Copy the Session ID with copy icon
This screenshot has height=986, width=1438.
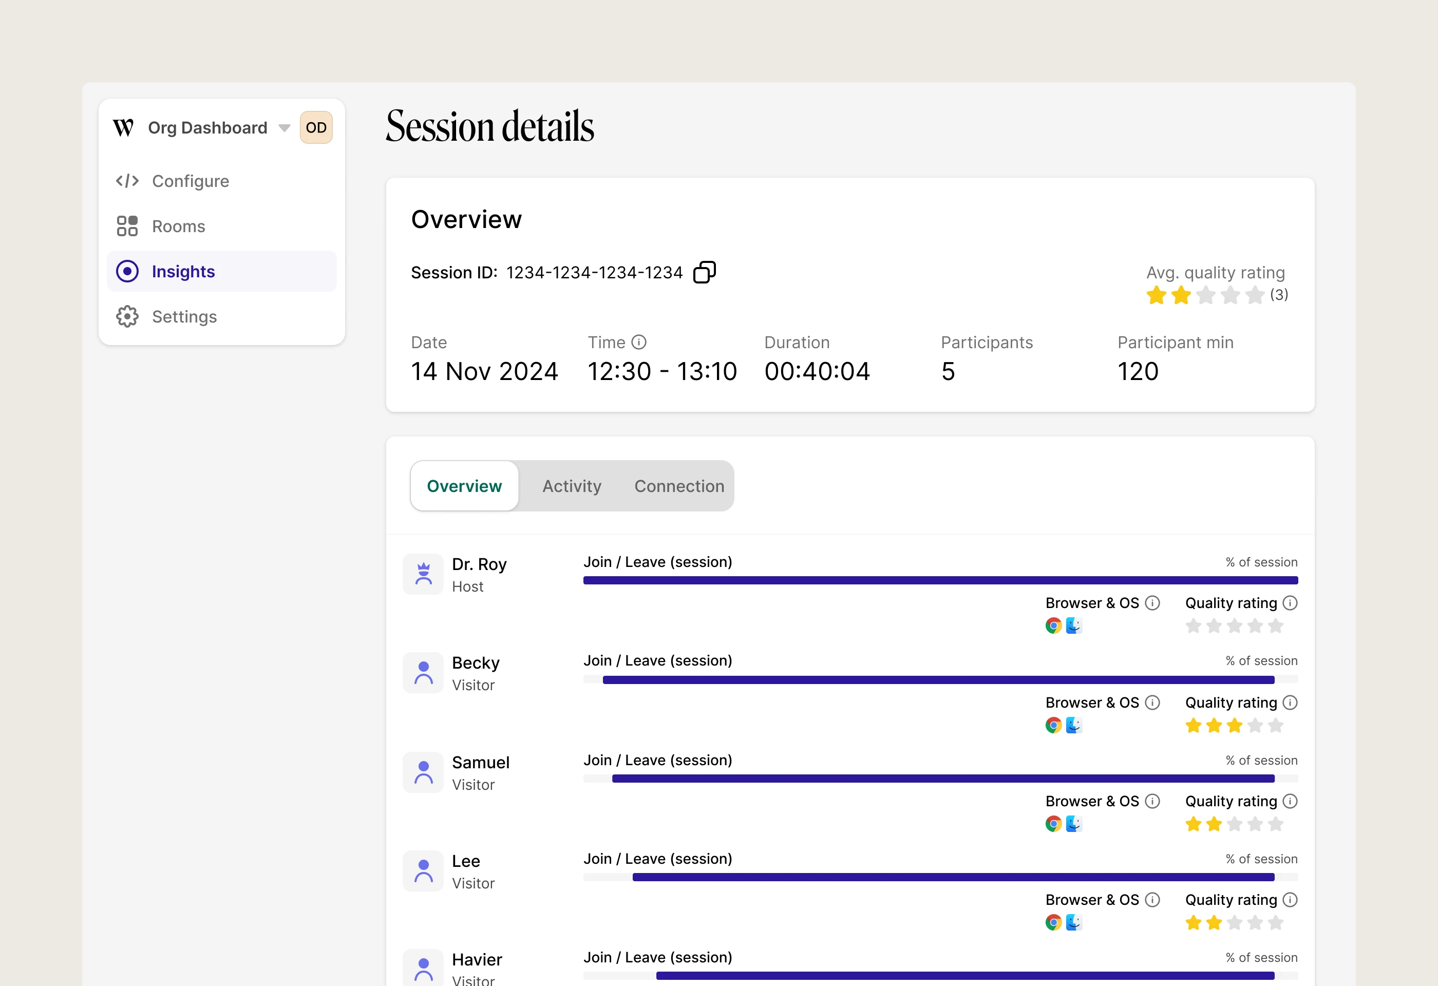tap(704, 272)
